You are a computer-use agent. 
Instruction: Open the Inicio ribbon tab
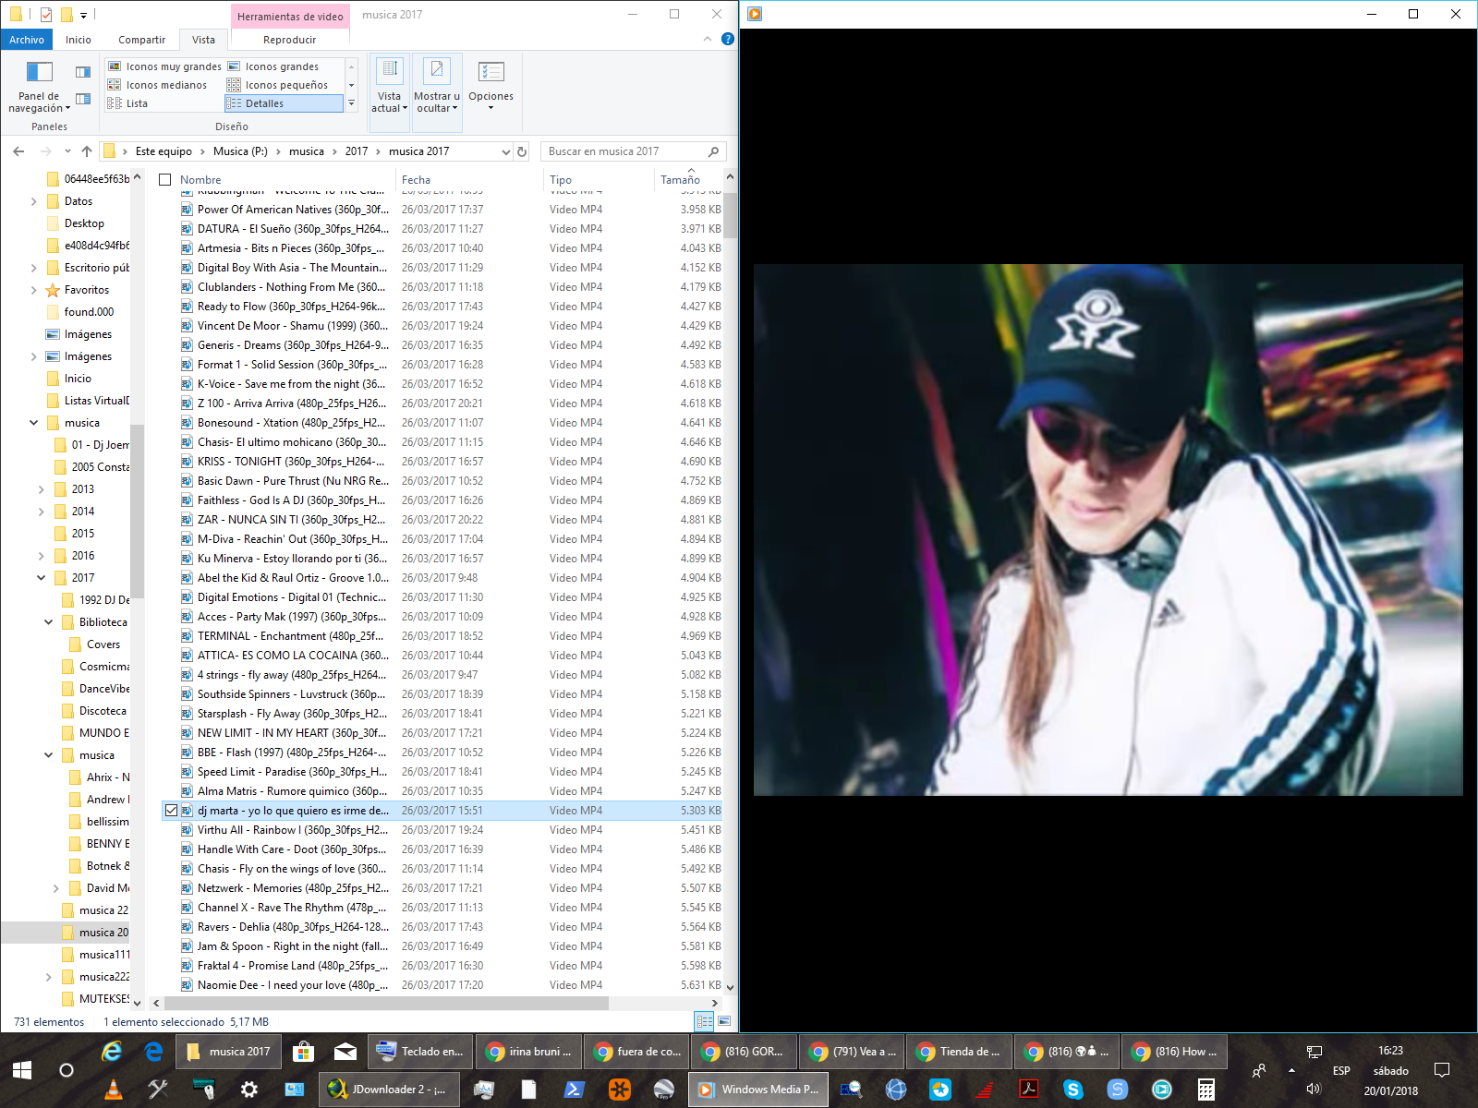point(79,40)
